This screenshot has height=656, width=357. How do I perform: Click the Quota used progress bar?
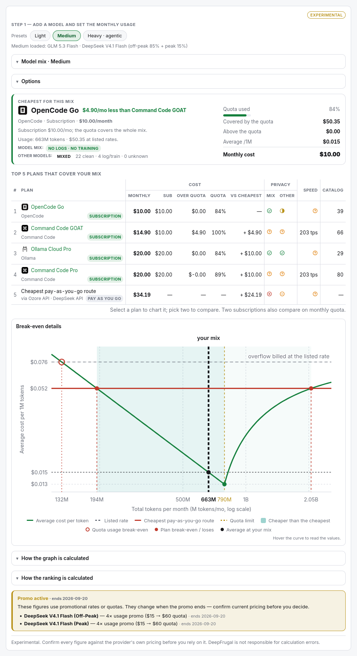click(x=237, y=115)
